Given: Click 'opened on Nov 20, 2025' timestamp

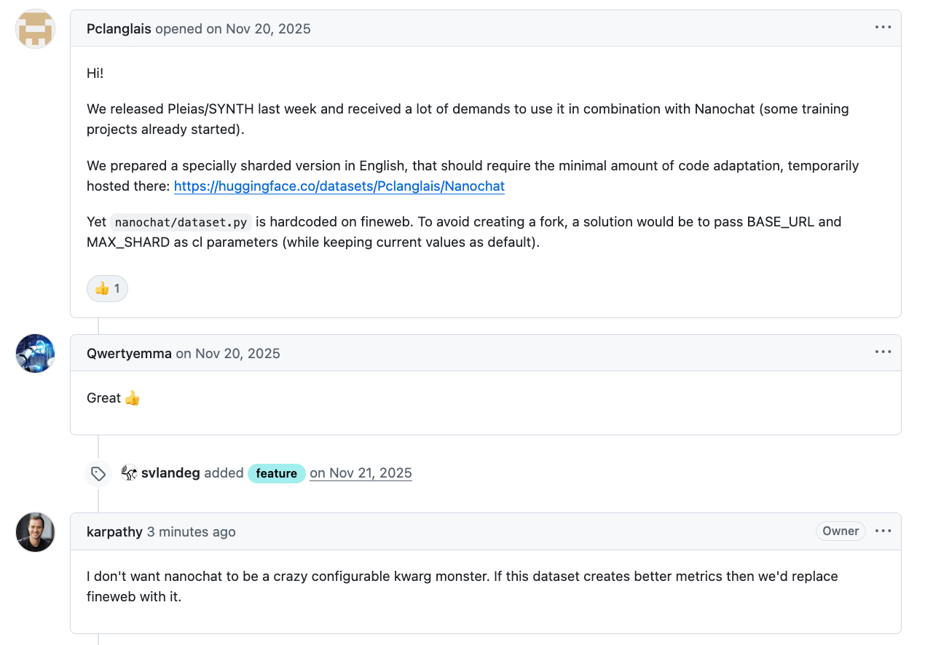Looking at the screenshot, I should (233, 29).
